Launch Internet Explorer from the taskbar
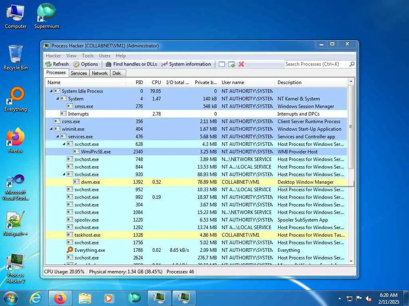 pyautogui.click(x=36, y=298)
